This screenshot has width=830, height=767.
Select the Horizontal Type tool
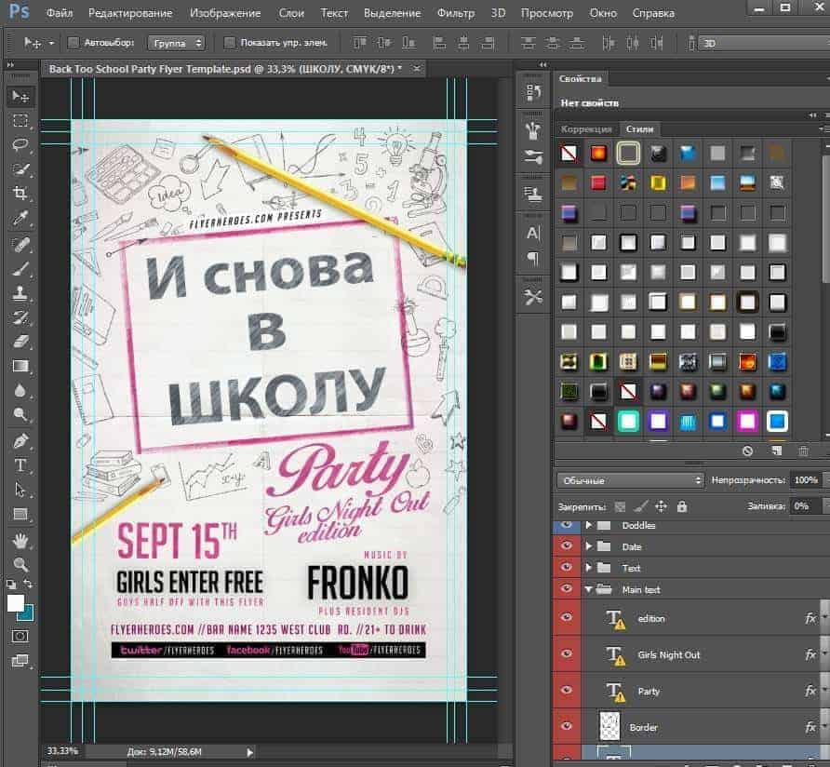(x=20, y=465)
